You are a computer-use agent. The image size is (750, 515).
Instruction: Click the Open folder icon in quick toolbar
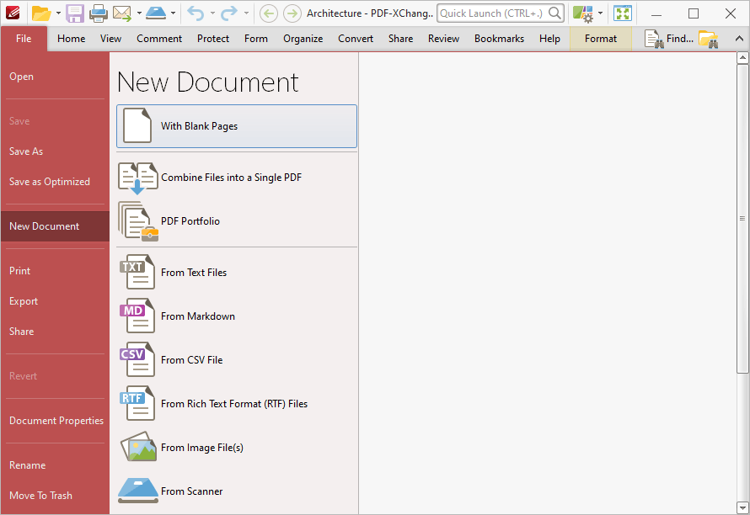pyautogui.click(x=41, y=13)
